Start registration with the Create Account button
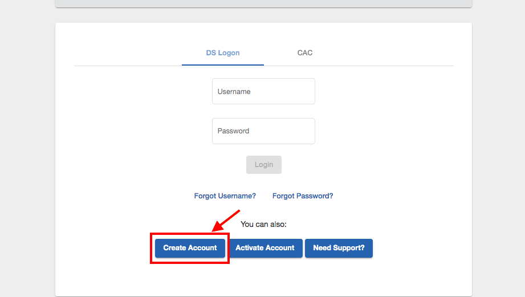The width and height of the screenshot is (525, 297). [190, 248]
